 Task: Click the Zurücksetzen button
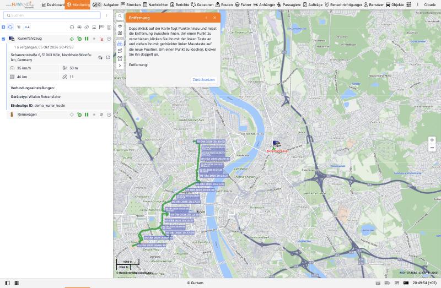203,80
